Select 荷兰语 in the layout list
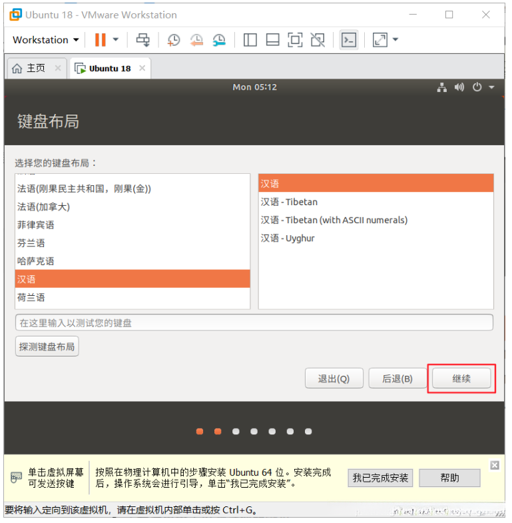This screenshot has height=523, width=512. [132, 297]
